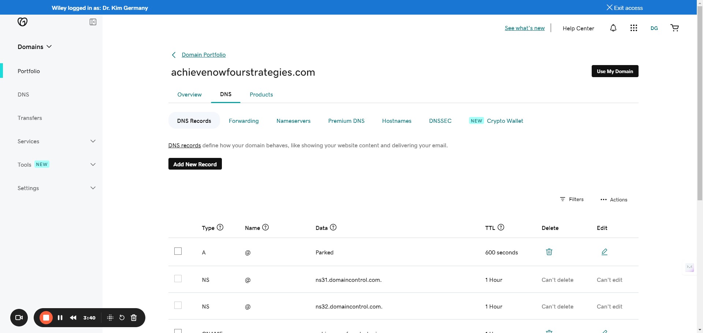Image resolution: width=703 pixels, height=333 pixels.
Task: Stop the screen recording
Action: click(46, 318)
